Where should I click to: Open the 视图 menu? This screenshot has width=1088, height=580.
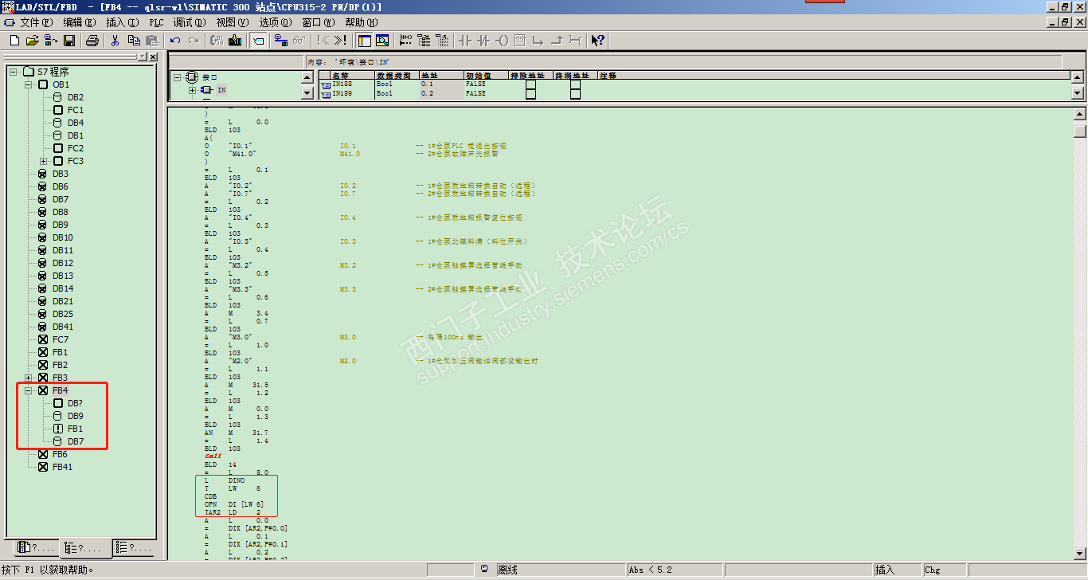coord(233,22)
